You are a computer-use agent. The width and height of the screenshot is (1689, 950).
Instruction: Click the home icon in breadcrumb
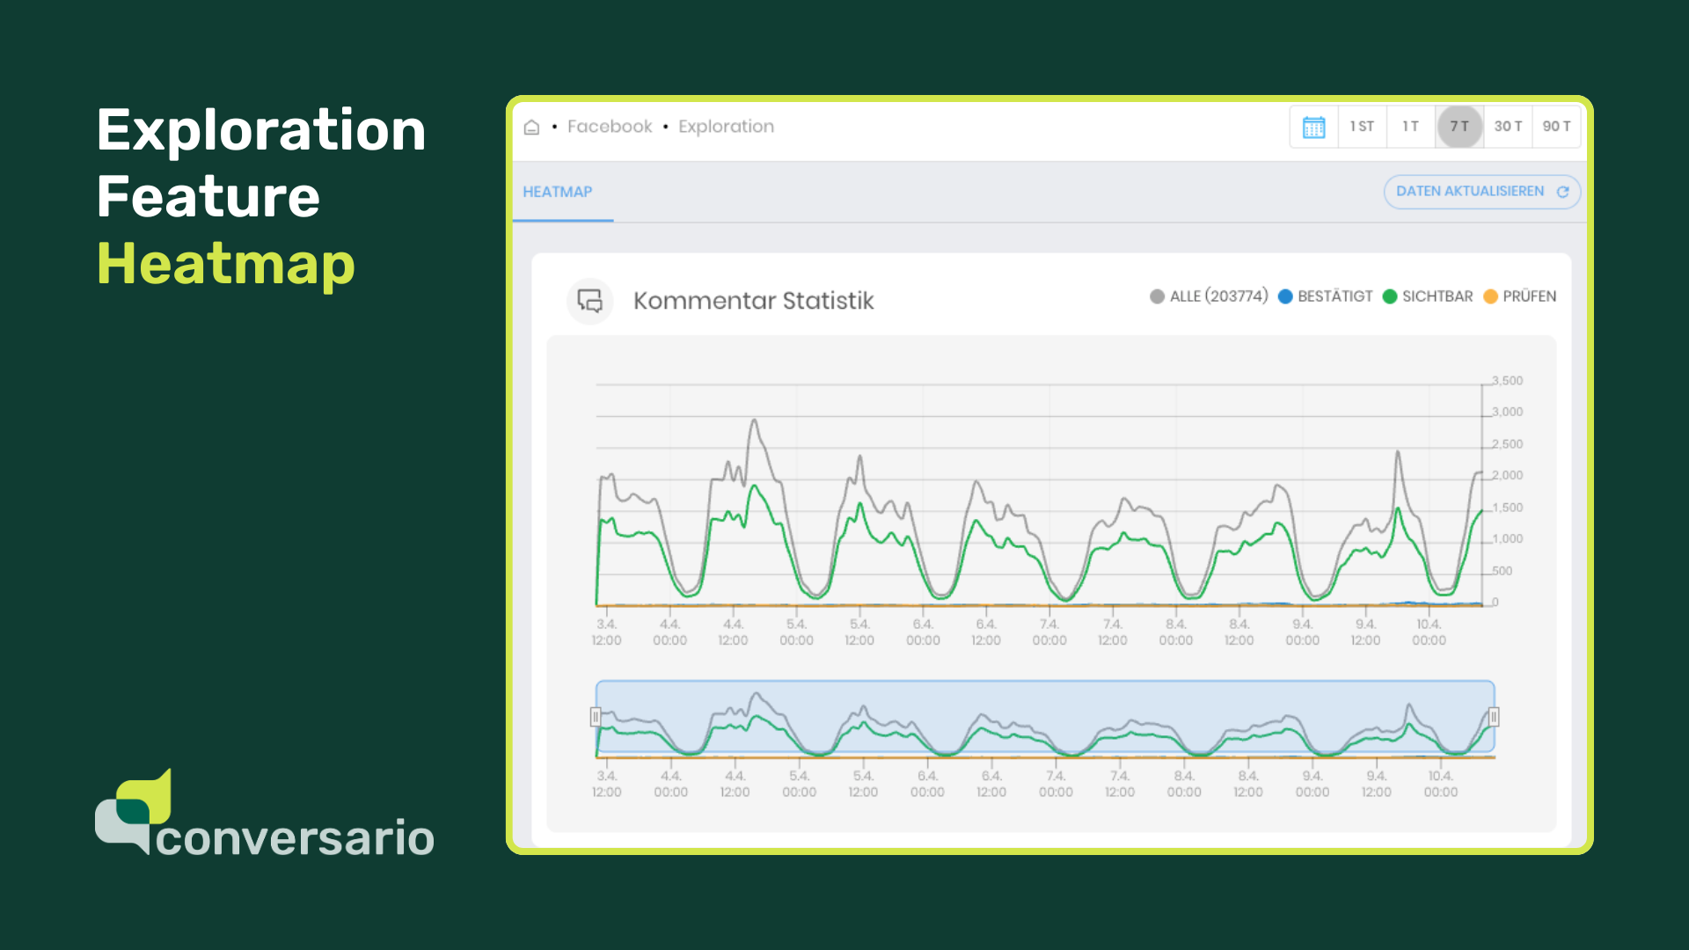tap(531, 128)
